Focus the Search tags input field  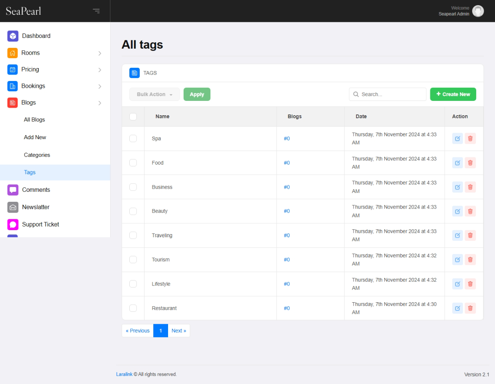(x=391, y=95)
